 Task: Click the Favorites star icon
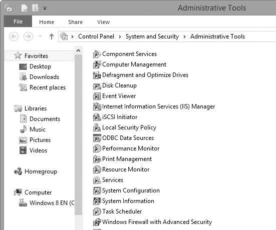click(18, 55)
